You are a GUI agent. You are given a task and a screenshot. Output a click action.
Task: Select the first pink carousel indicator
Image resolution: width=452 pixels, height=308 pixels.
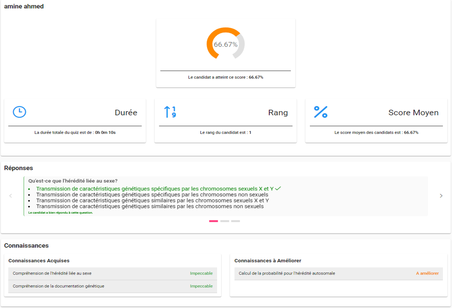[x=214, y=221]
